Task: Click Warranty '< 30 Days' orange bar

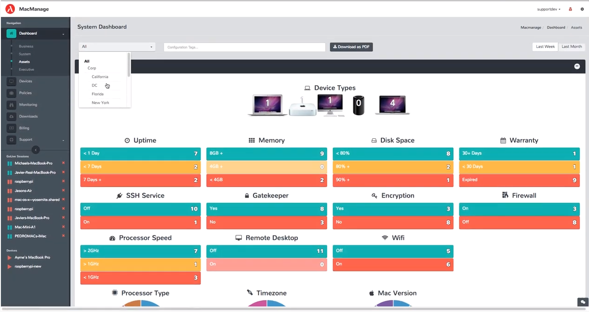Action: [519, 167]
